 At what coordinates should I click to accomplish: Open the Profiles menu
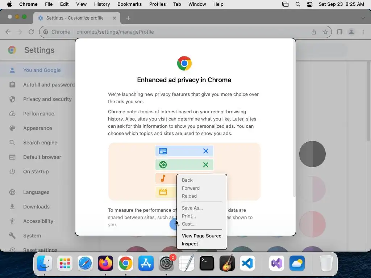tap(157, 4)
